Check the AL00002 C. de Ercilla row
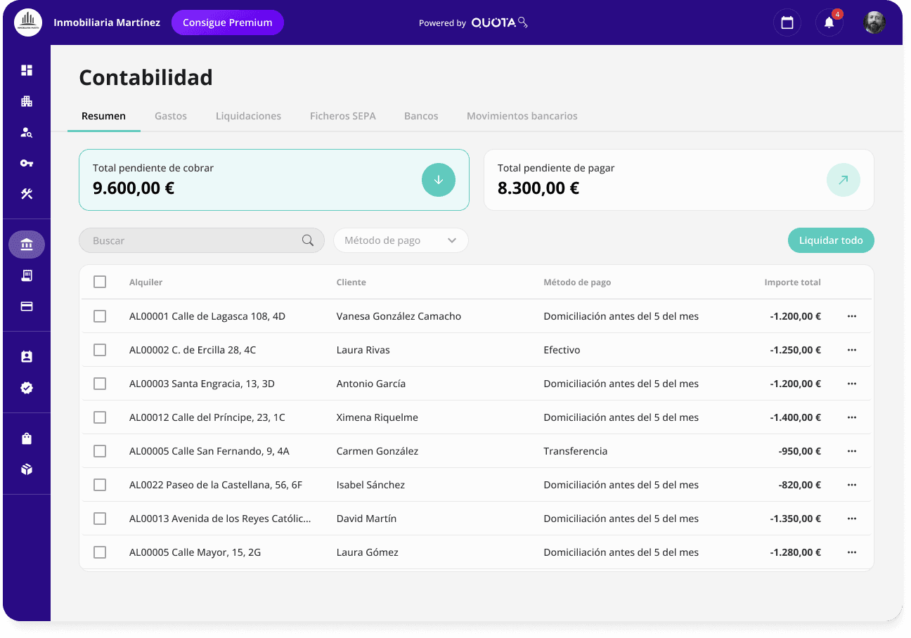The width and height of the screenshot is (911, 638). (100, 350)
